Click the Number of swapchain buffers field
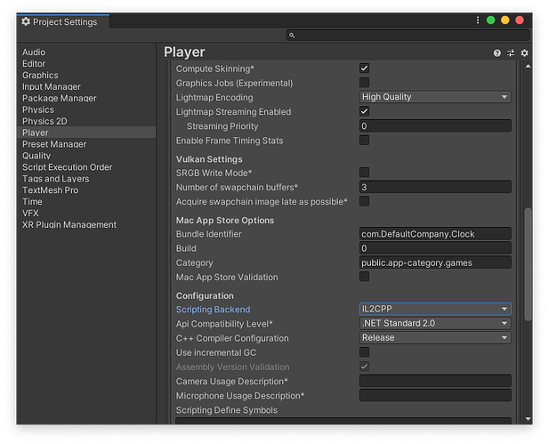The width and height of the screenshot is (549, 444). 434,187
